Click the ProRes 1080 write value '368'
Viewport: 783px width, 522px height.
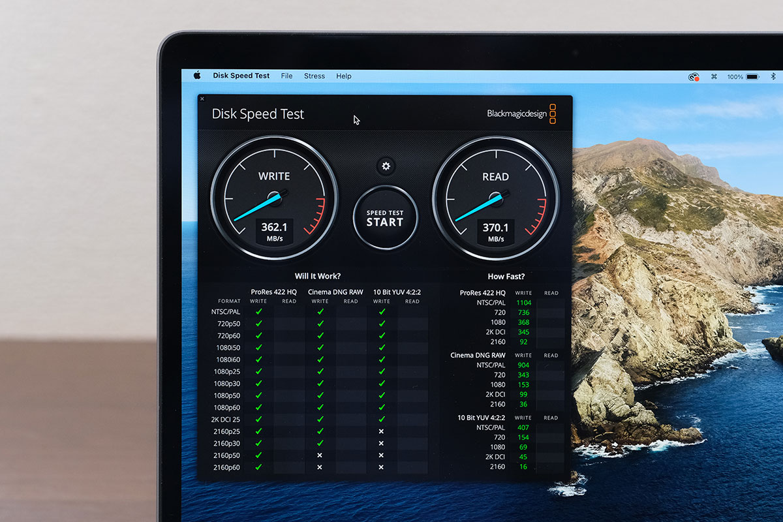coord(523,322)
